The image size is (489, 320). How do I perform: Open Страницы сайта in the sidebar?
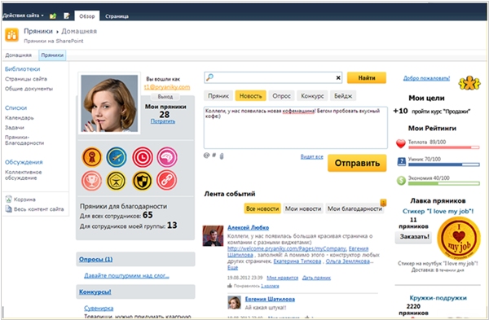(26, 79)
